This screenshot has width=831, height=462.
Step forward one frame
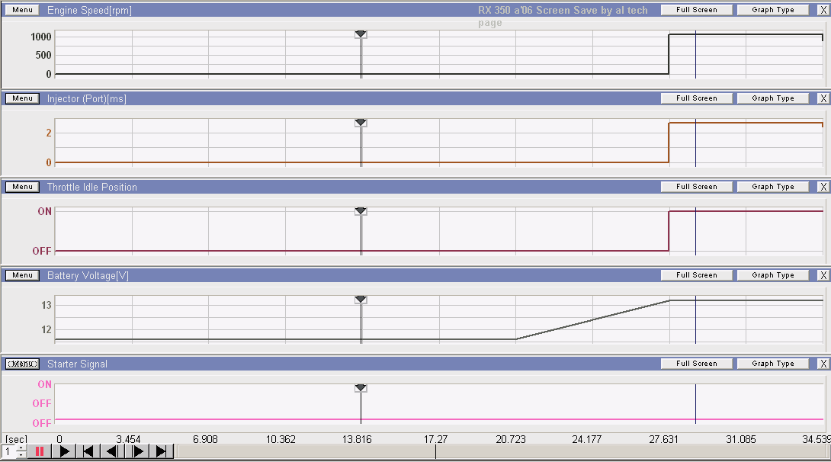point(137,451)
